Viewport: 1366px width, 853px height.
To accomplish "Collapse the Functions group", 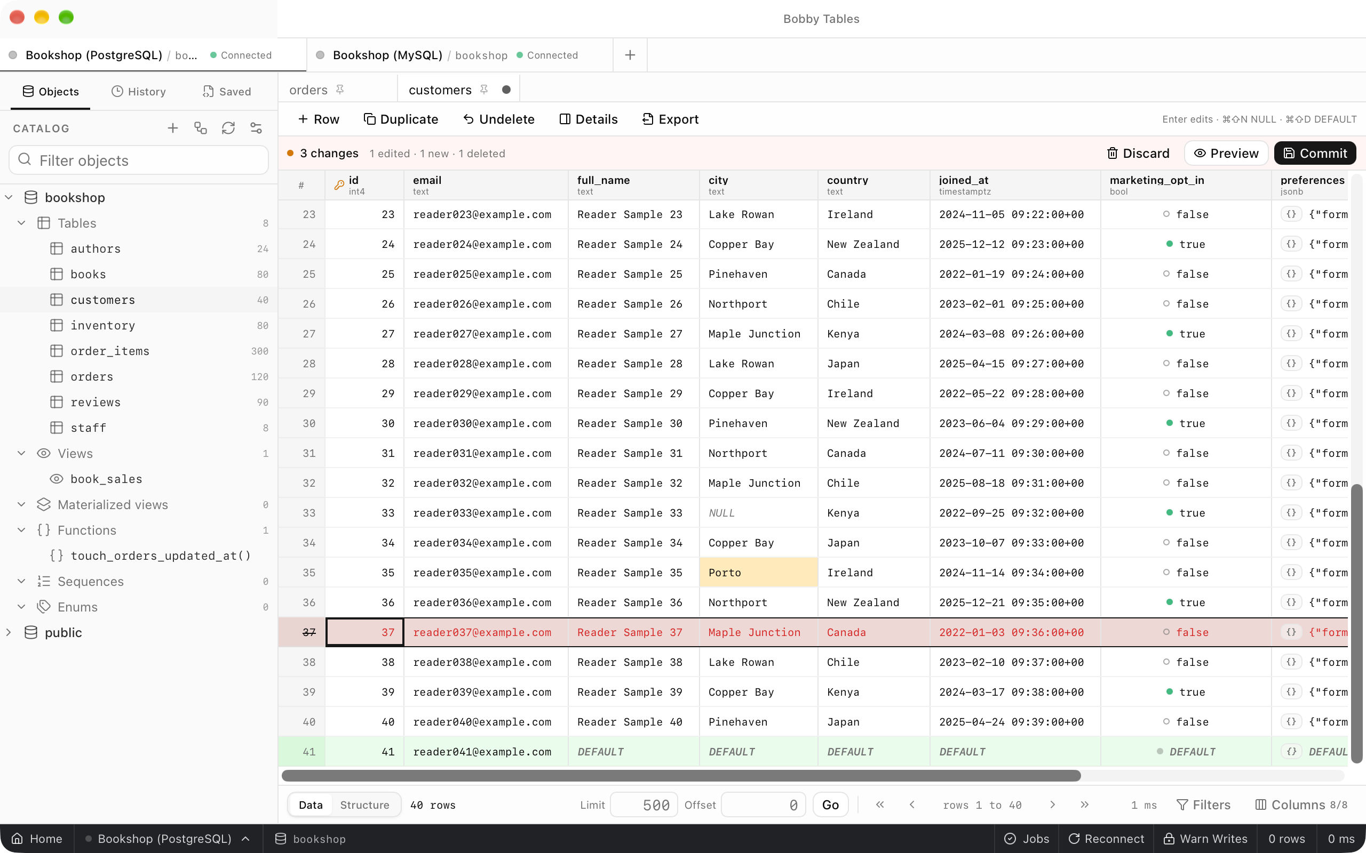I will [21, 530].
